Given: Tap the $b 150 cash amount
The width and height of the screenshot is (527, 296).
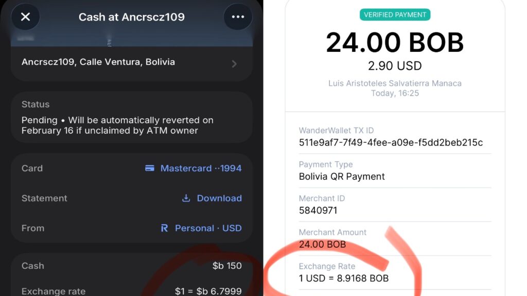Looking at the screenshot, I should point(227,266).
